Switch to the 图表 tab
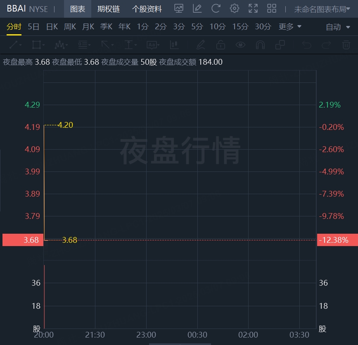 [x=78, y=9]
